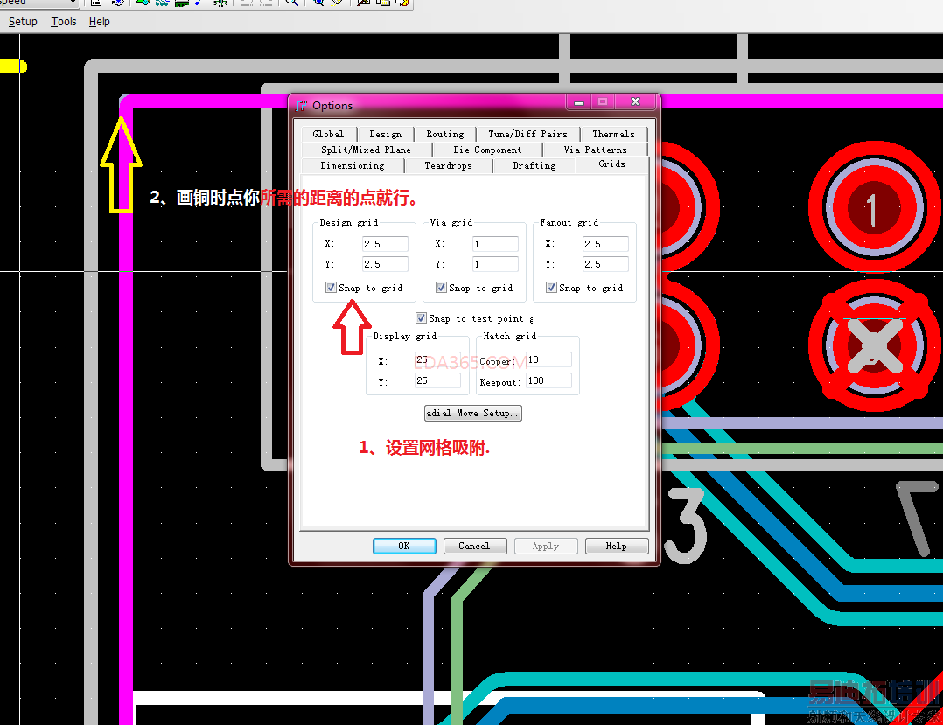943x725 pixels.
Task: Toggle Snap to test point checkbox
Action: coord(421,318)
